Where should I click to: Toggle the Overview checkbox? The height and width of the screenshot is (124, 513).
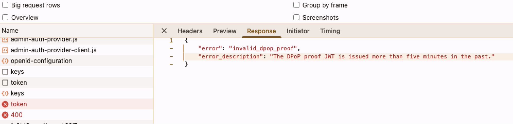(5, 17)
